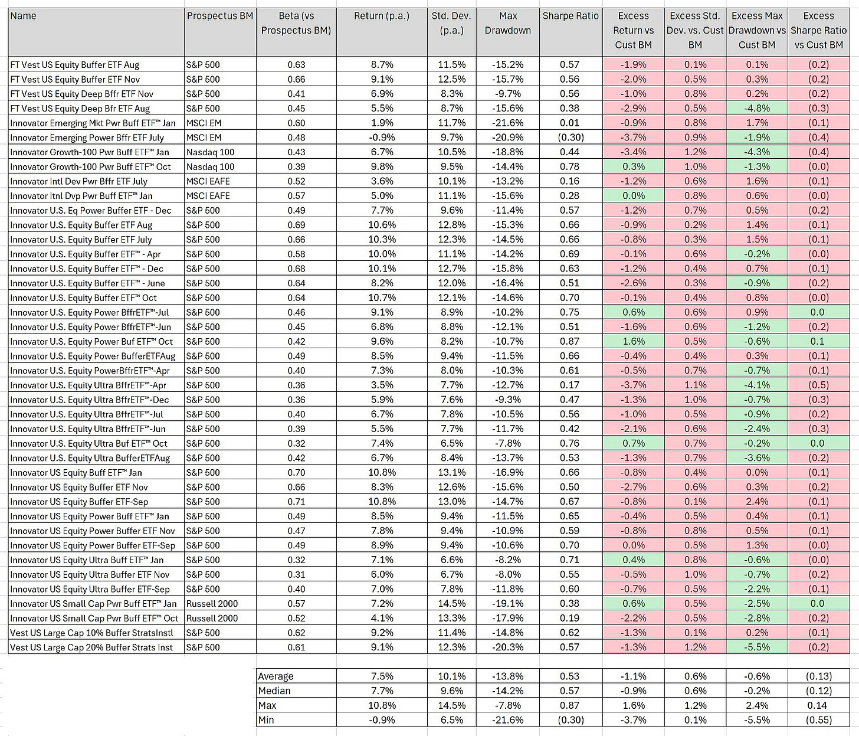
Task: Select the Min Sharpe value '(0.30)' in summary
Action: tap(571, 719)
